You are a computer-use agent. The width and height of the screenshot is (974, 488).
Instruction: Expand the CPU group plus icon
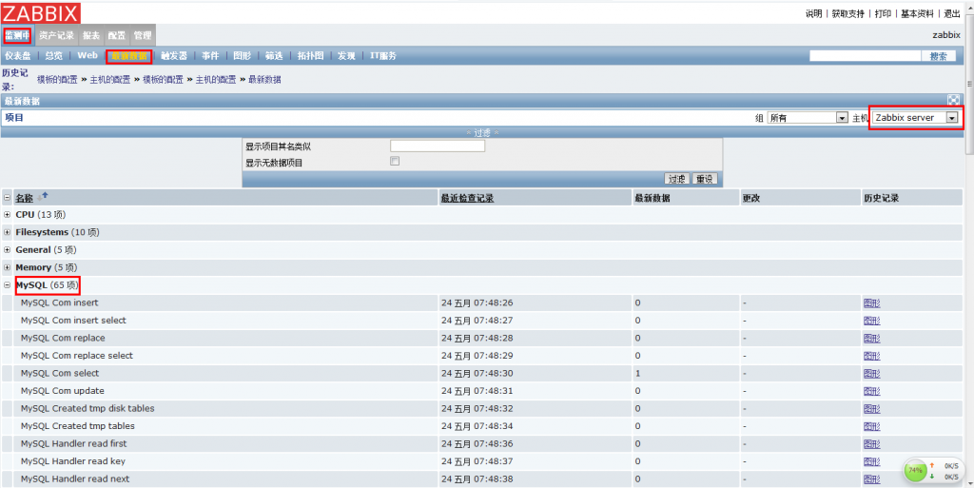(x=8, y=215)
